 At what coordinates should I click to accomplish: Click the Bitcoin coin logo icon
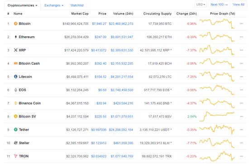click(15, 24)
